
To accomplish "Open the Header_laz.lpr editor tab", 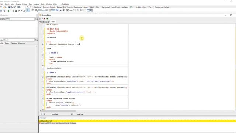I will (44, 22).
